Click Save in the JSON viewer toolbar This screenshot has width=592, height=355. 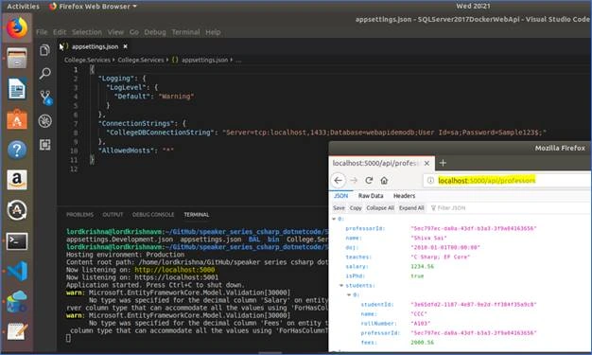tap(339, 208)
